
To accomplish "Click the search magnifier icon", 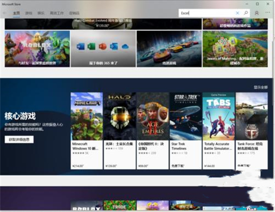I will point(245,13).
